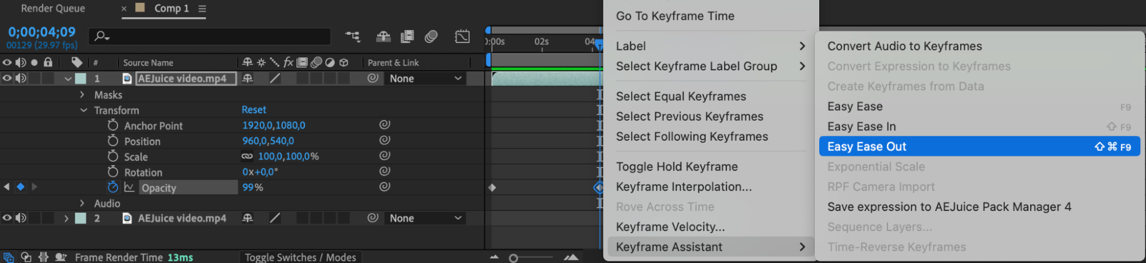Click layer 2 label color swatch
The image size is (1146, 263).
[81, 218]
